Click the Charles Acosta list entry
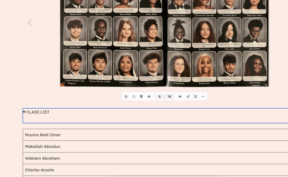This screenshot has width=288, height=177. point(39,170)
